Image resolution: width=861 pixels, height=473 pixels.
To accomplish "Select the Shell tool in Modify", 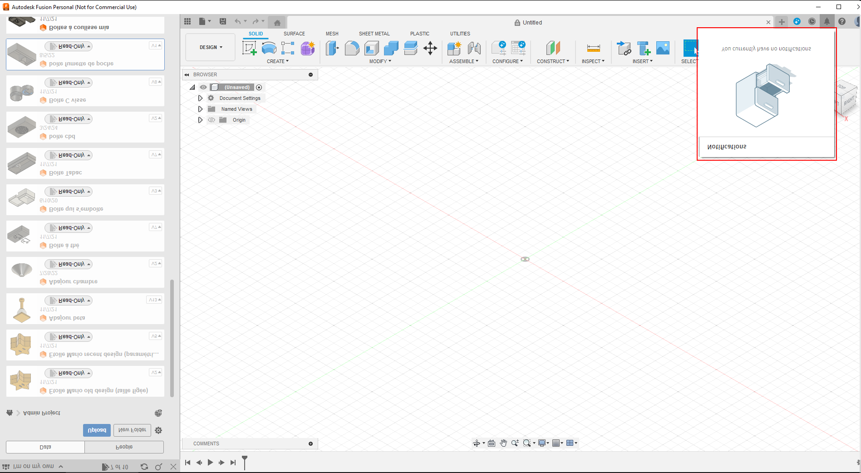I will click(371, 48).
